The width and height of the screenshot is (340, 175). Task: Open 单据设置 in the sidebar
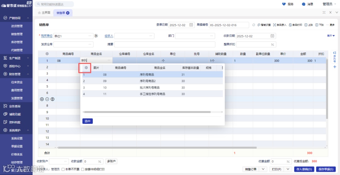[17, 146]
